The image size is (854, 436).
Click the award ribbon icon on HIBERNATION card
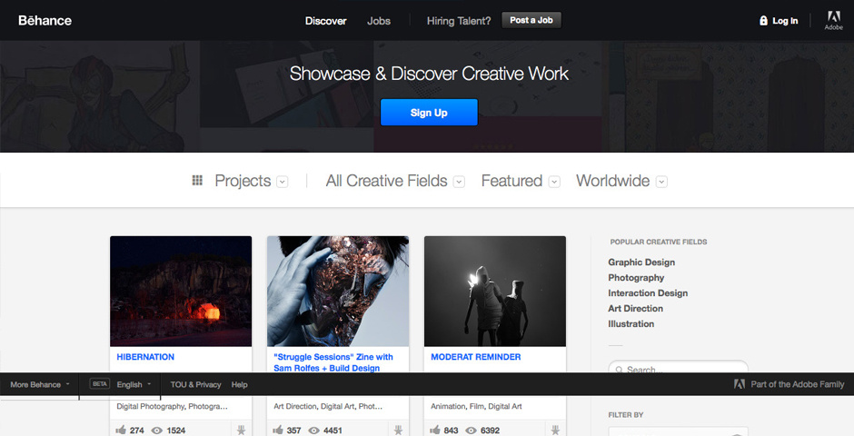(242, 430)
